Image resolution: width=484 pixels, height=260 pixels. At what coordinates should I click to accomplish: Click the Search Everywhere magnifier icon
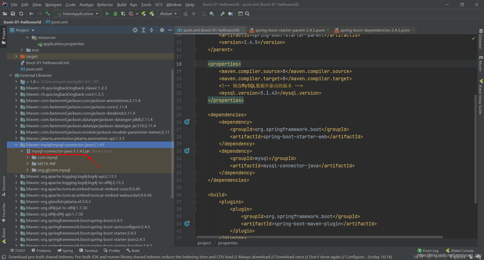click(x=247, y=14)
